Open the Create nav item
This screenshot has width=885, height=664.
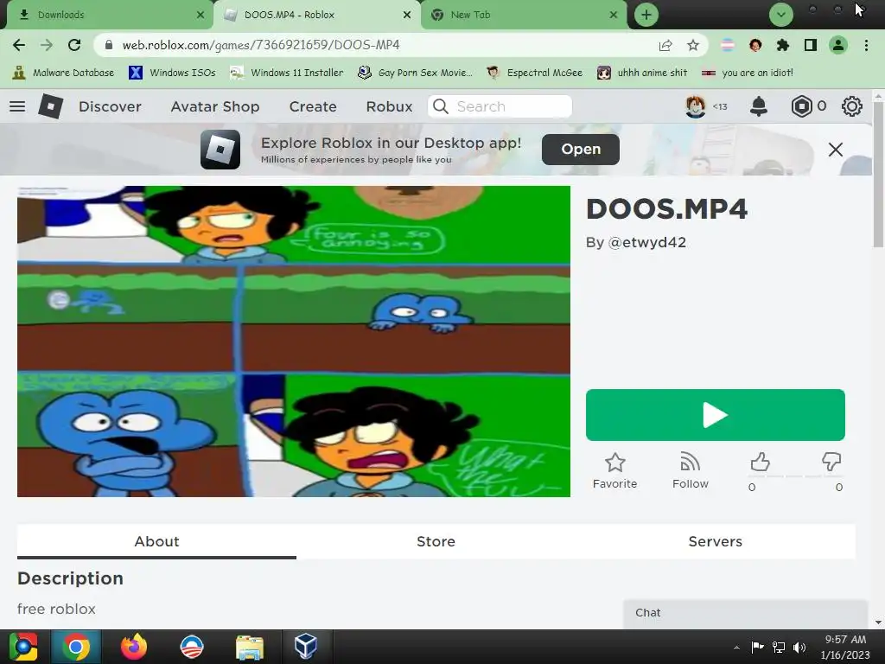click(x=313, y=106)
